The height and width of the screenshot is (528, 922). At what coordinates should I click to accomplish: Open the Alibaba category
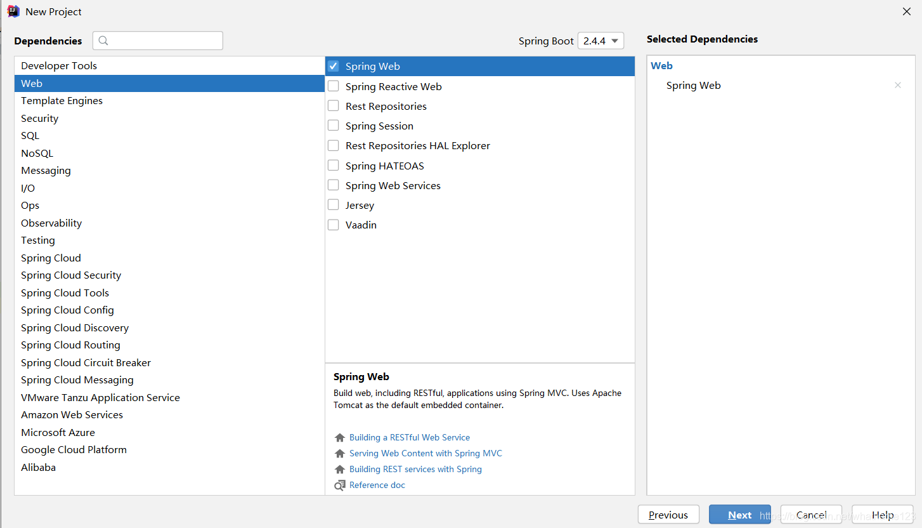point(169,467)
